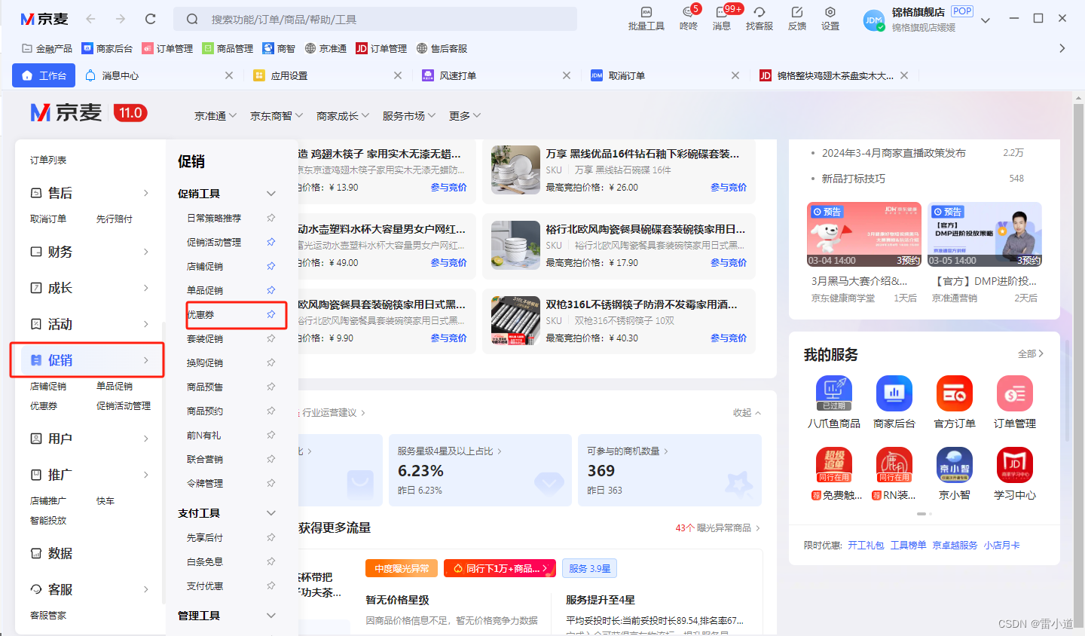Open 京小智 service icon
Image resolution: width=1085 pixels, height=636 pixels.
955,465
